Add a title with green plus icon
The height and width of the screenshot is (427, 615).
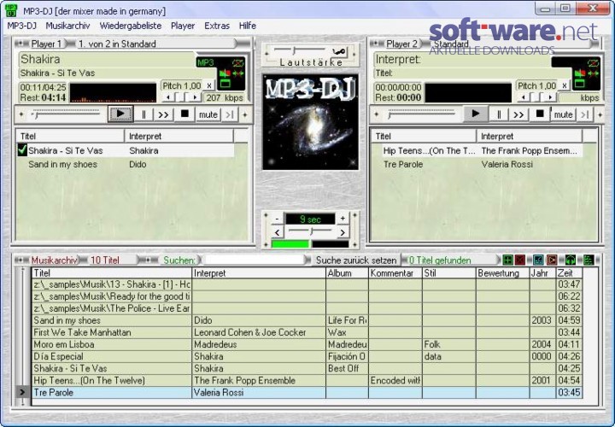point(507,260)
